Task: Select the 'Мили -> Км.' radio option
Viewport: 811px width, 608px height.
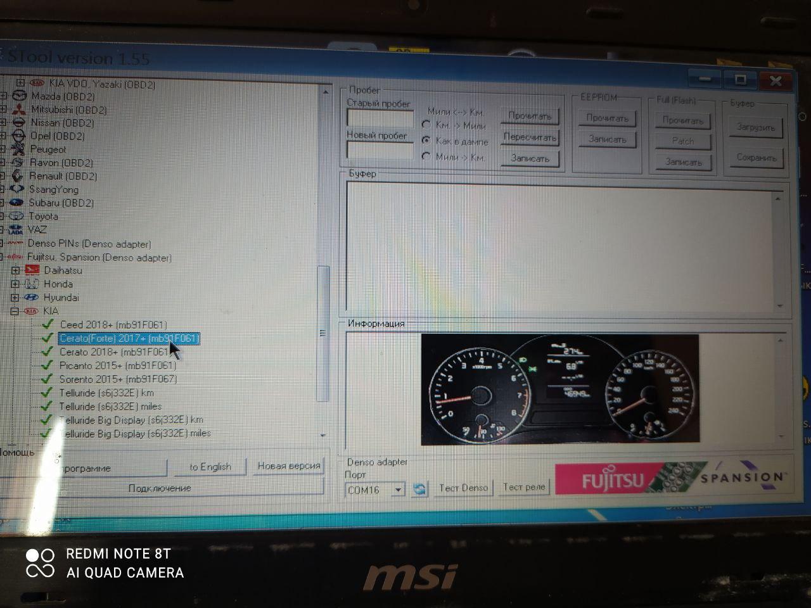Action: [x=426, y=156]
